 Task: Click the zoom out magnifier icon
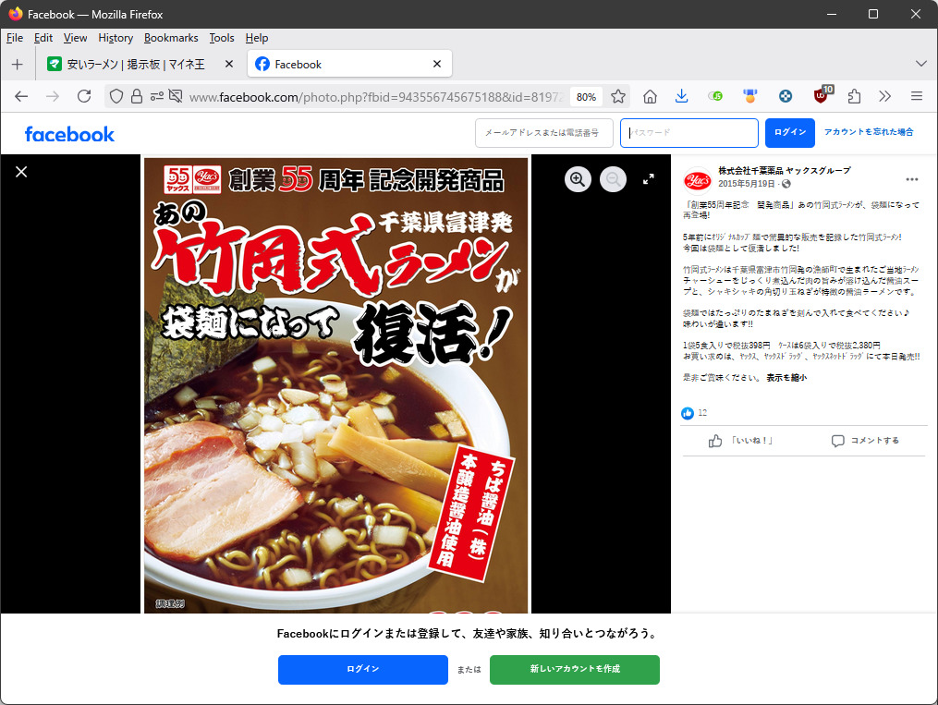pos(613,180)
